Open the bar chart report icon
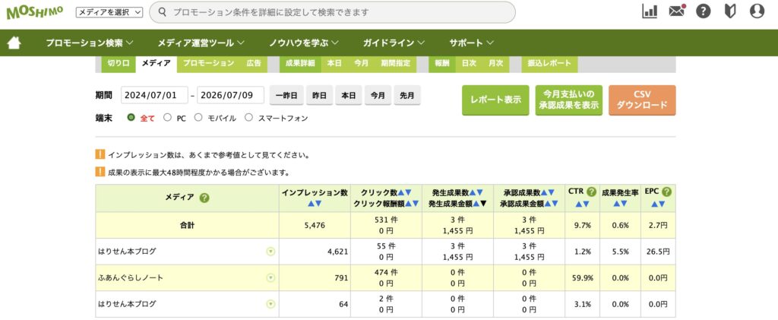Screen dimensions: 778x320 tap(650, 11)
